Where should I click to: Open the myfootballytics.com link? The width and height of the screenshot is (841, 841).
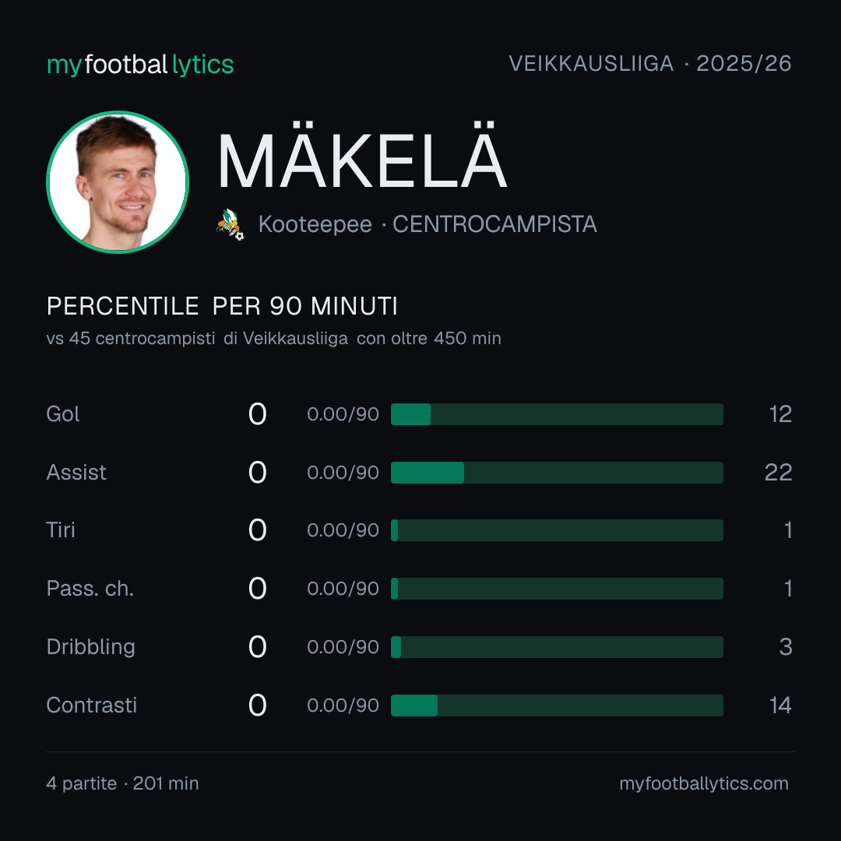(704, 783)
